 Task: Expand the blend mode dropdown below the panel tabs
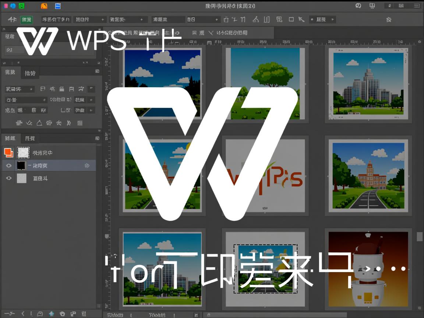(25, 100)
